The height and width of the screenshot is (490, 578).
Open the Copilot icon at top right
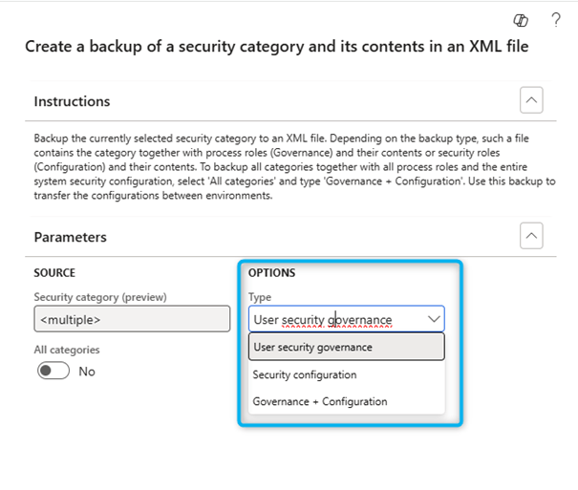pyautogui.click(x=521, y=20)
